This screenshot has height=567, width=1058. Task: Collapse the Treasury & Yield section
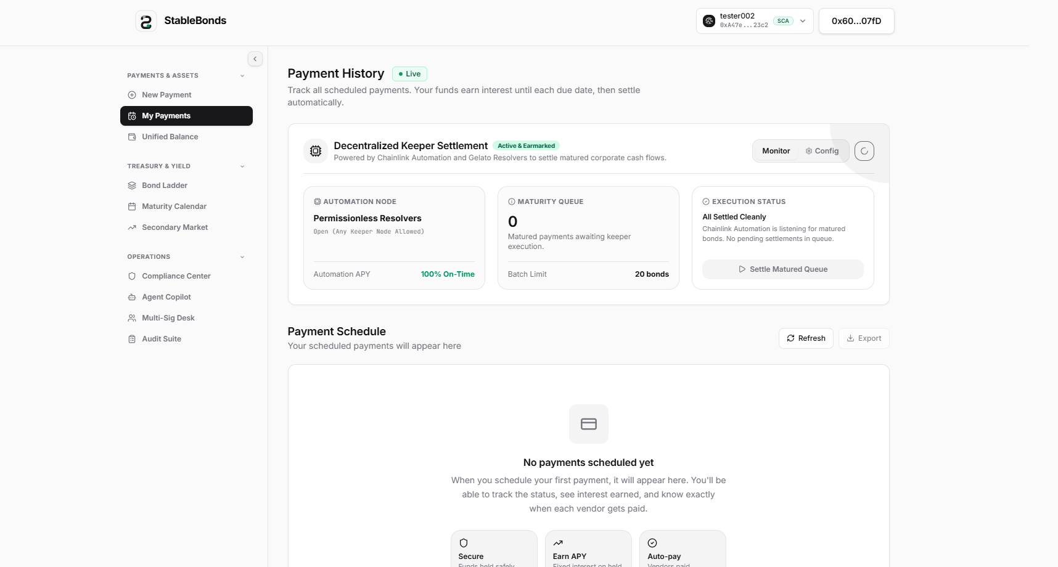[x=242, y=166]
